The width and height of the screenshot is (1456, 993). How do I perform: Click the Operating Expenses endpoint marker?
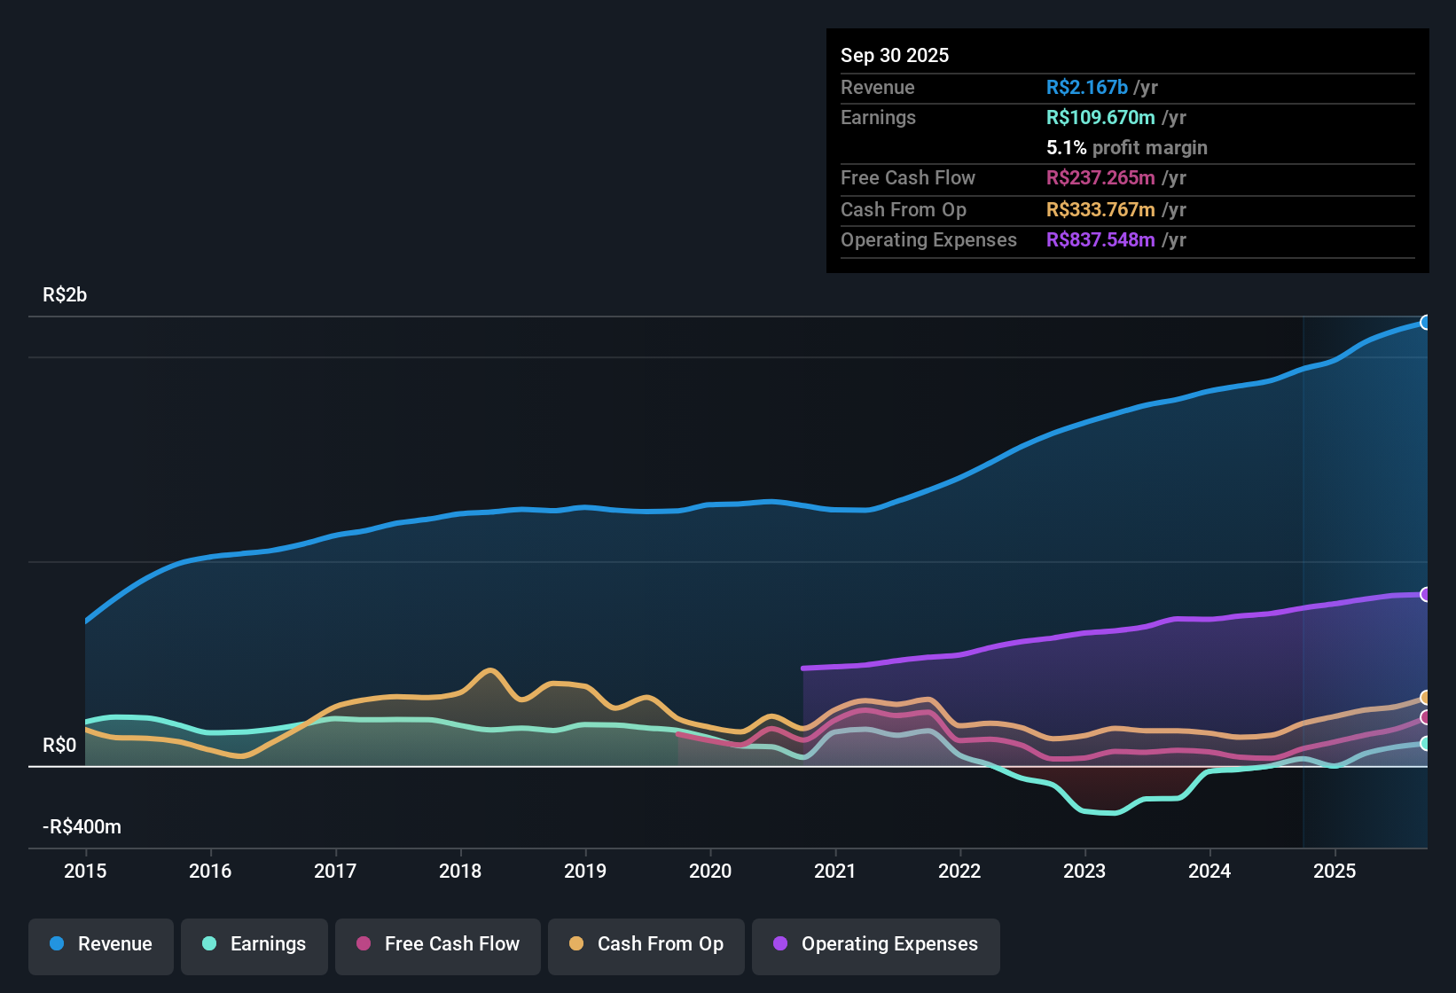(1426, 594)
